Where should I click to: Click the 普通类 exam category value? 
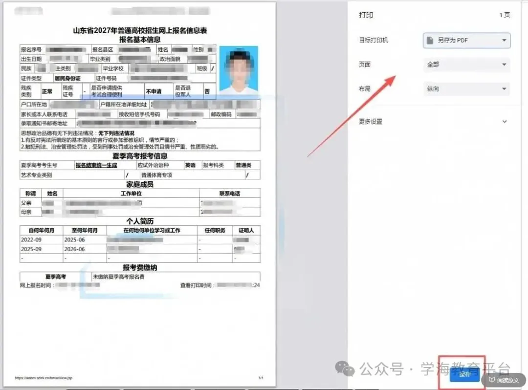(x=243, y=165)
